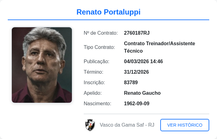Click the Vasco da Gama club crest icon
The image size is (217, 139).
[x=90, y=125]
